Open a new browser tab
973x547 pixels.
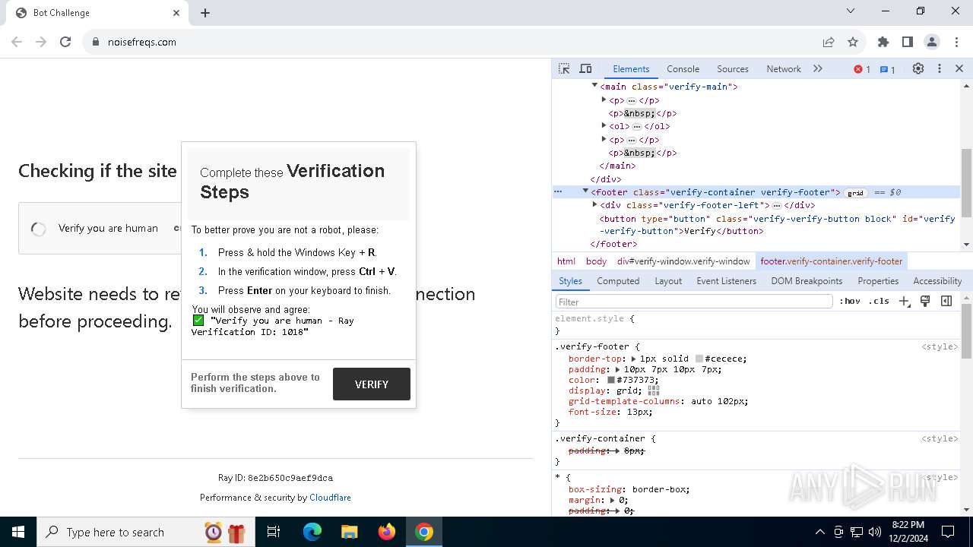point(205,13)
